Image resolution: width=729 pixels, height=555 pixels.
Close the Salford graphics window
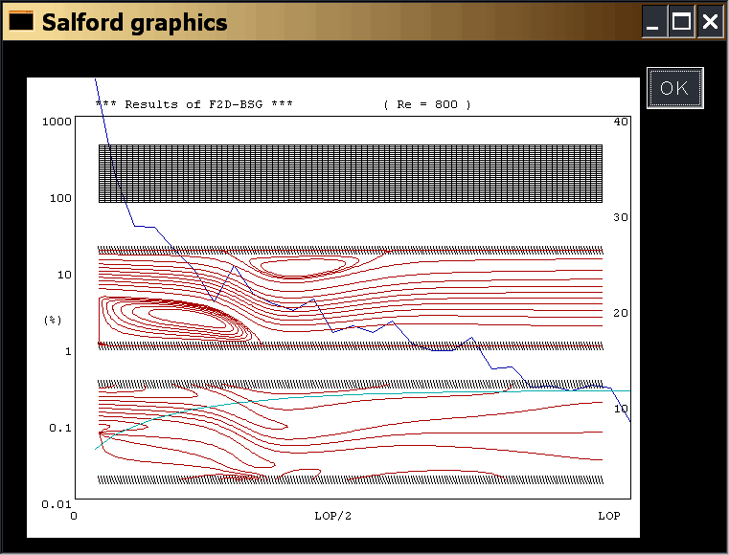click(710, 21)
